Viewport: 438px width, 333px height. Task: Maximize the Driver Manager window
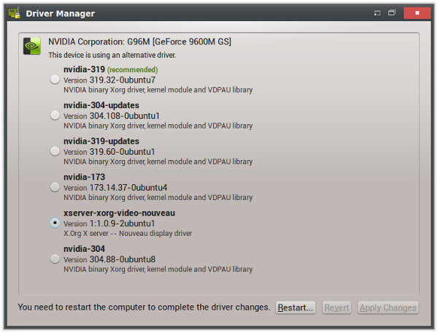[x=392, y=13]
